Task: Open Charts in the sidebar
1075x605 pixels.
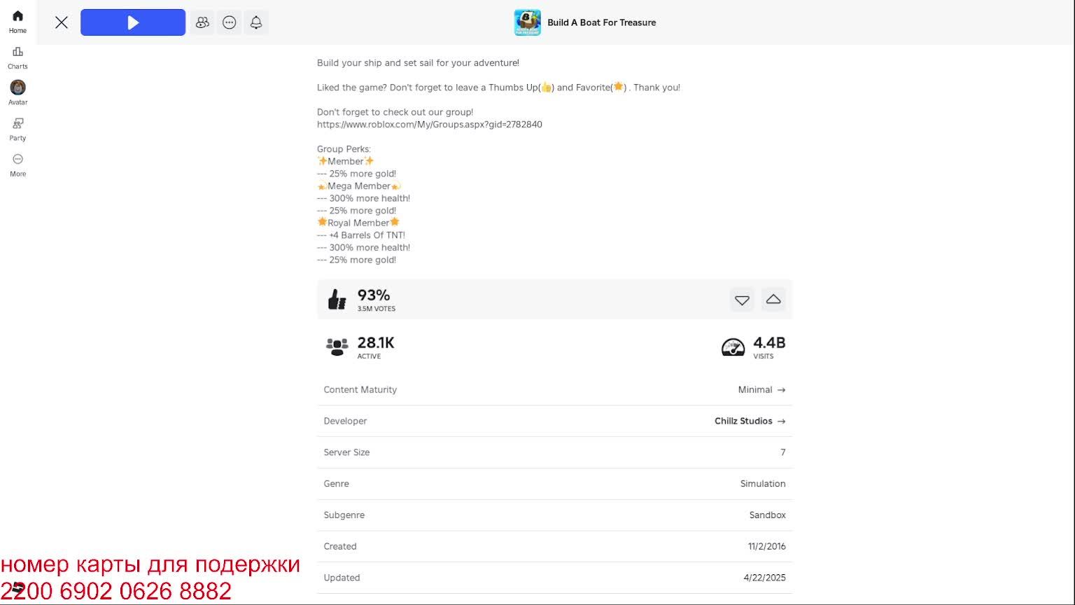Action: (x=17, y=57)
